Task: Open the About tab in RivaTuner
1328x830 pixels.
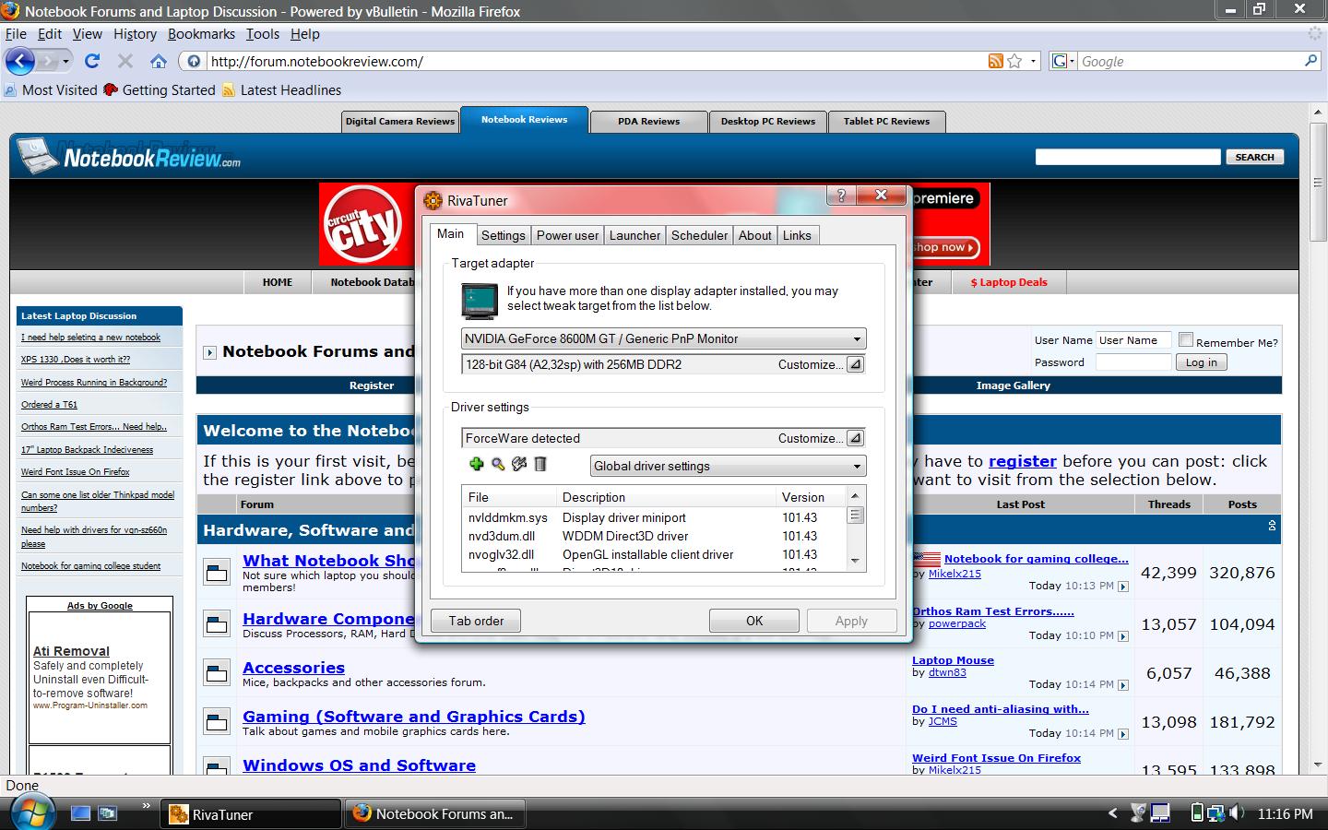Action: click(x=754, y=235)
